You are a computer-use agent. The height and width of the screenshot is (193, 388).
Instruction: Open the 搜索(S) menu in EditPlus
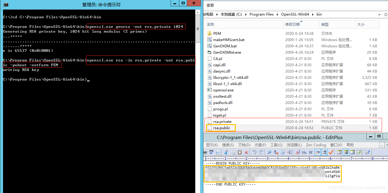228,145
